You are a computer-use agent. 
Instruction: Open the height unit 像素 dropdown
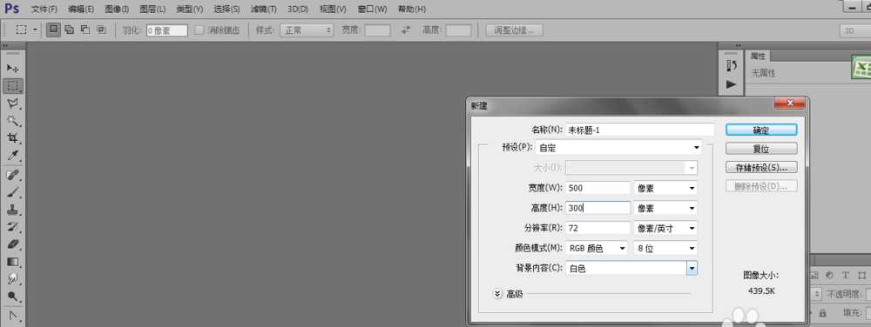point(665,208)
